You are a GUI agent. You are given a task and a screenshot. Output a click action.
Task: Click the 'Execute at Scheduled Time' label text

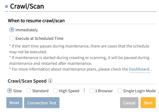(39, 38)
